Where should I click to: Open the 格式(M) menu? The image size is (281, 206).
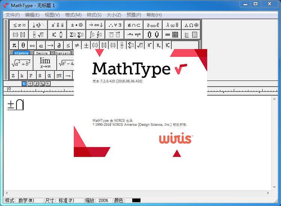point(73,15)
